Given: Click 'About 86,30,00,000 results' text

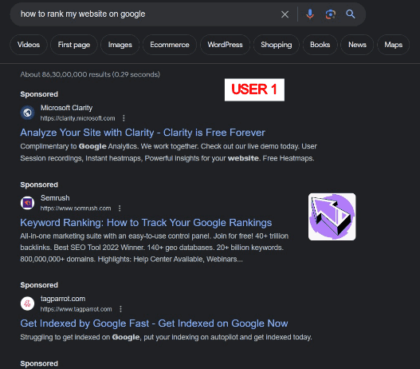Looking at the screenshot, I should 90,74.
